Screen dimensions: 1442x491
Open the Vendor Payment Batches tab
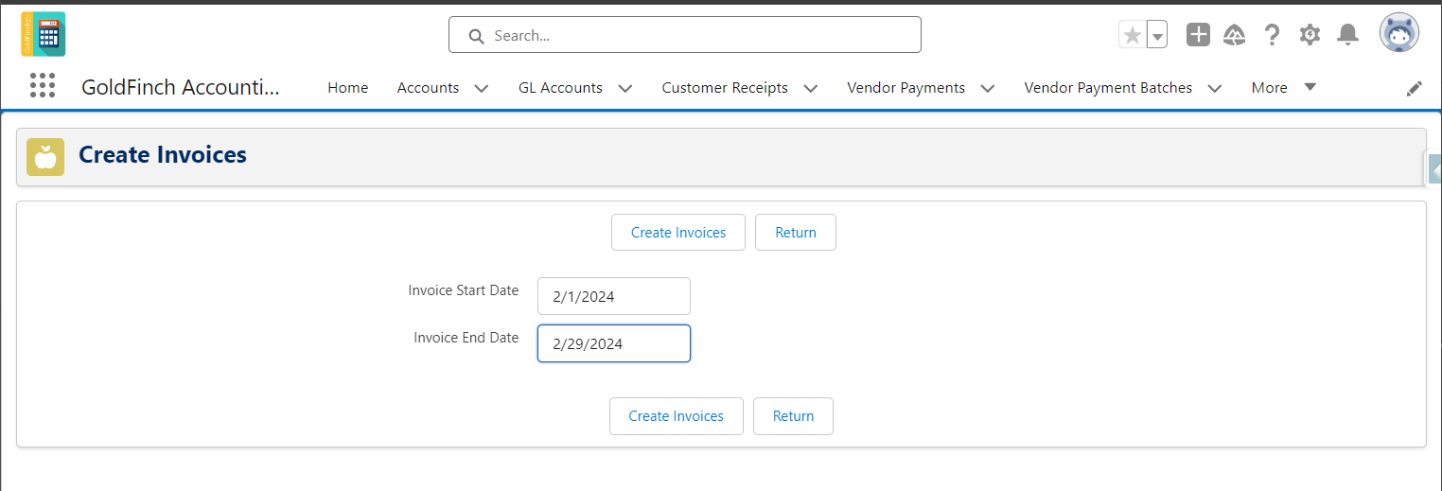point(1108,87)
